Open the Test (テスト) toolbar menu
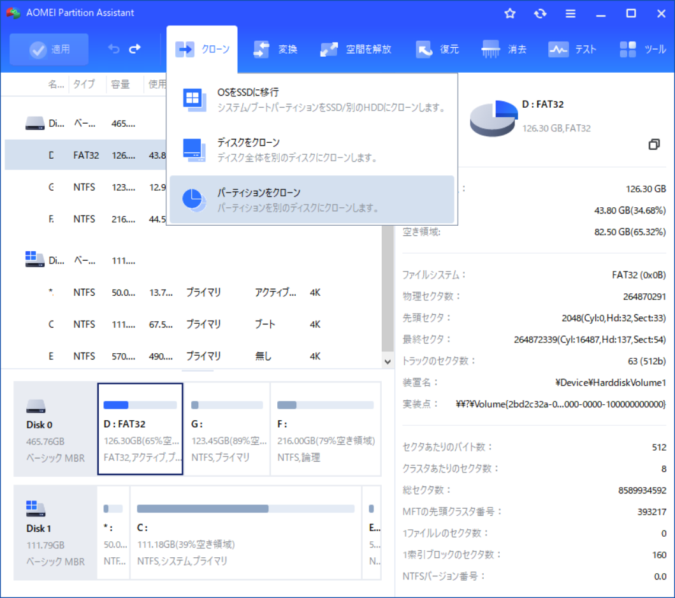Viewport: 675px width, 598px height. click(x=572, y=49)
